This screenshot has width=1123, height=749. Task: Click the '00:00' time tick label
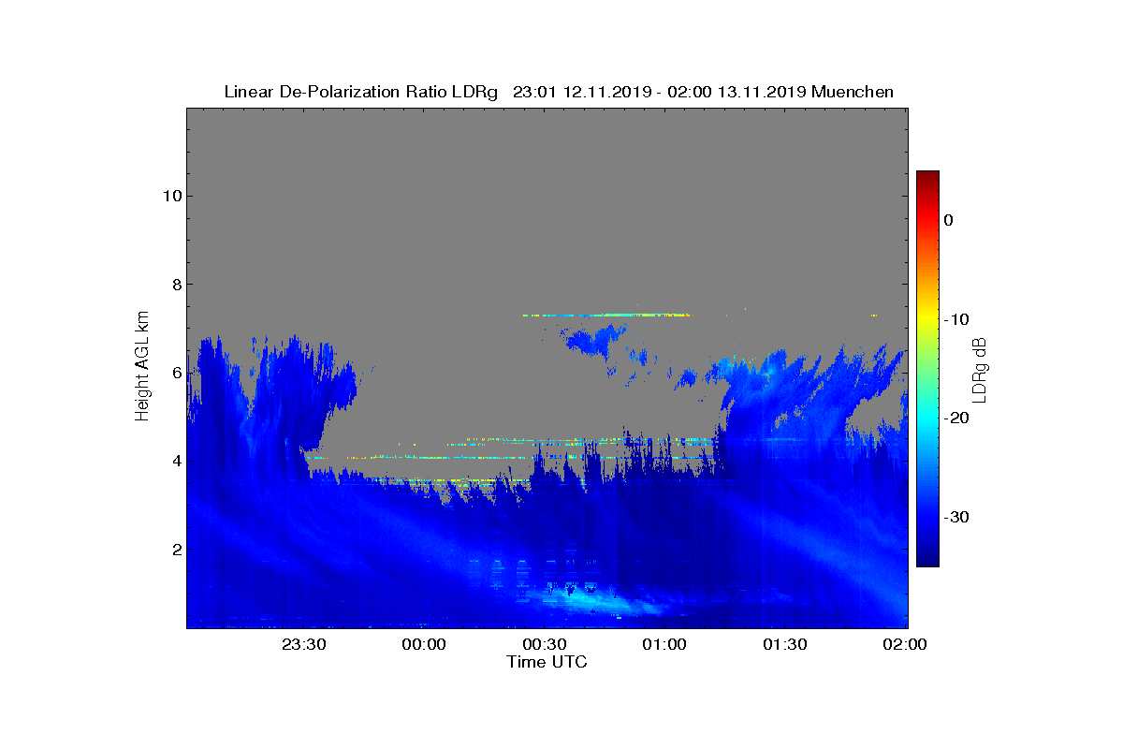[423, 644]
